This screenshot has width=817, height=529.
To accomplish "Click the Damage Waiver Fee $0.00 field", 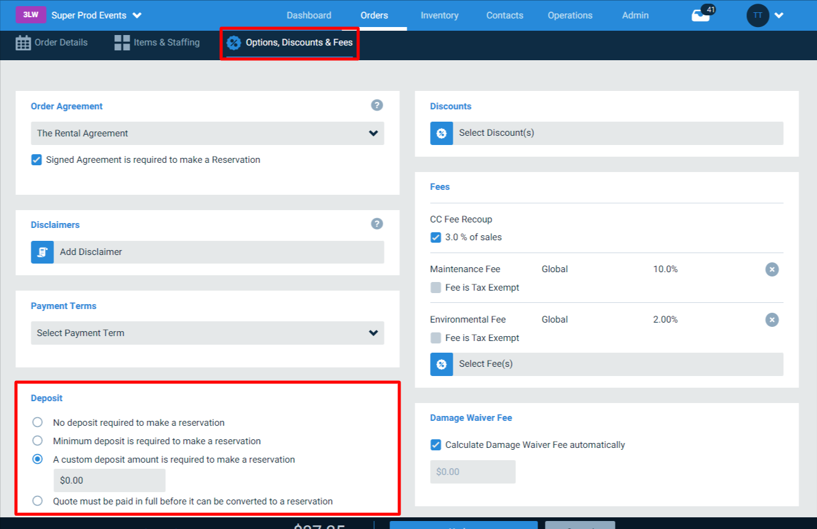I will click(473, 472).
